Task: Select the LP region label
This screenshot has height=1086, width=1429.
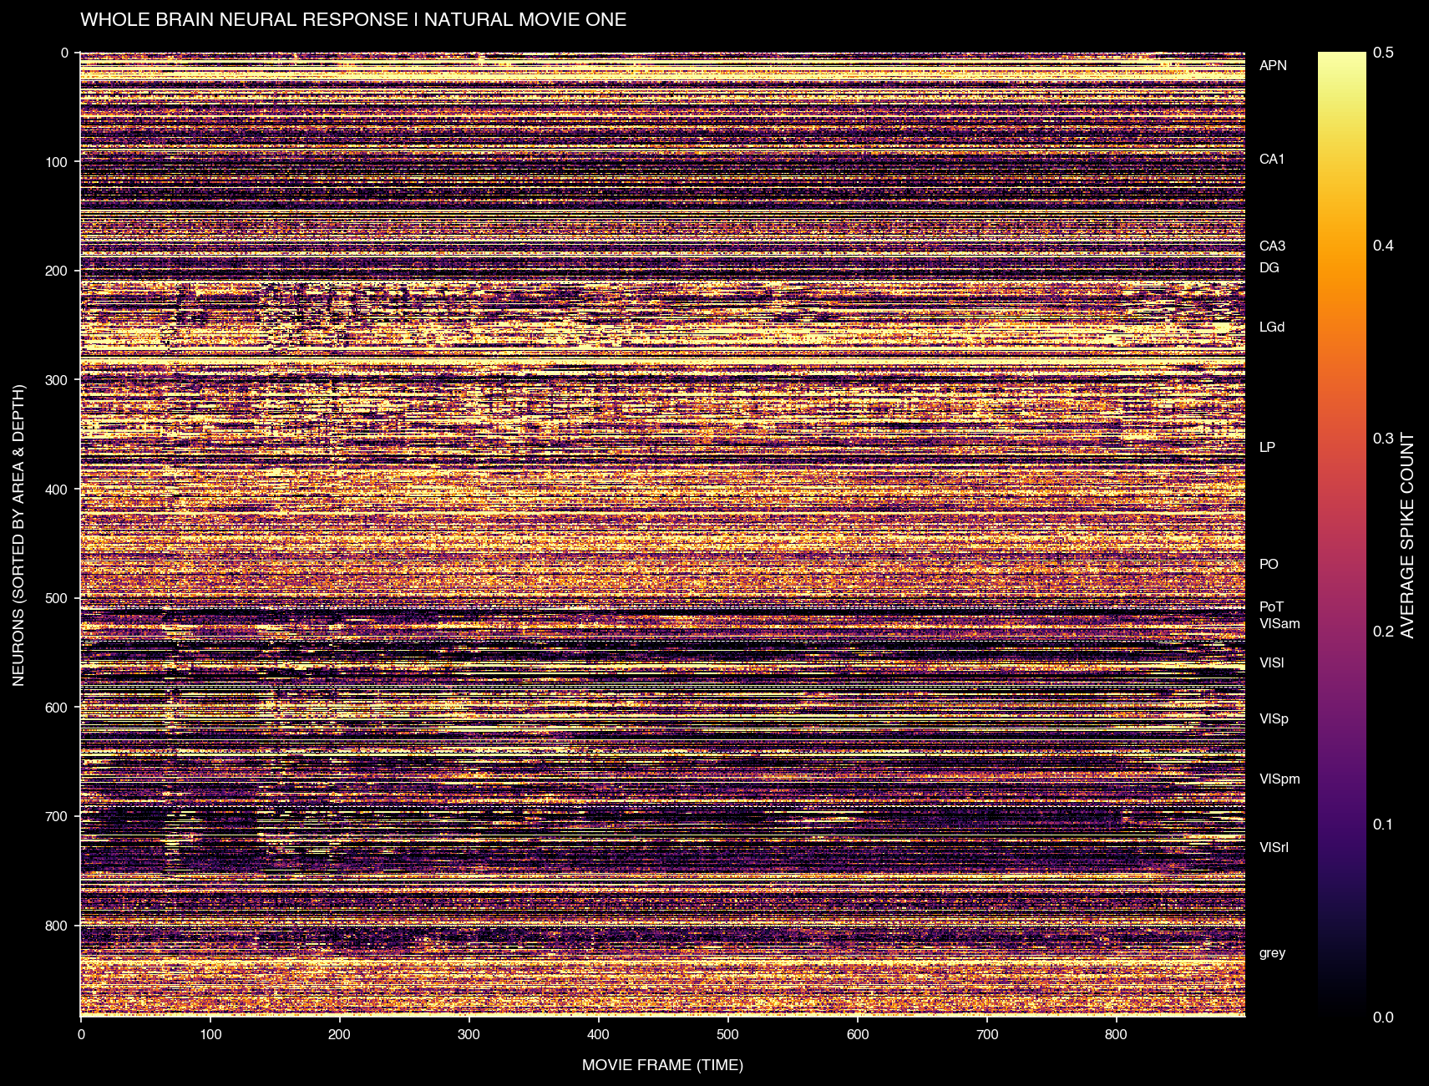Action: coord(1266,448)
